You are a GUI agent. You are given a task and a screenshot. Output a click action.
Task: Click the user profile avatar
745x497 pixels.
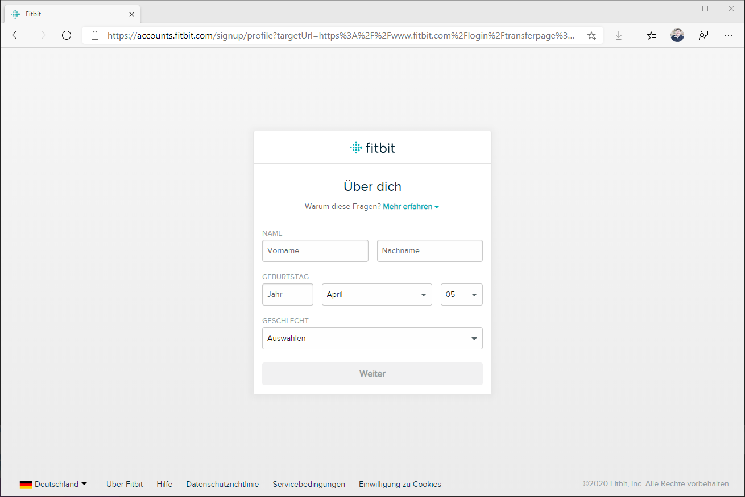[677, 35]
